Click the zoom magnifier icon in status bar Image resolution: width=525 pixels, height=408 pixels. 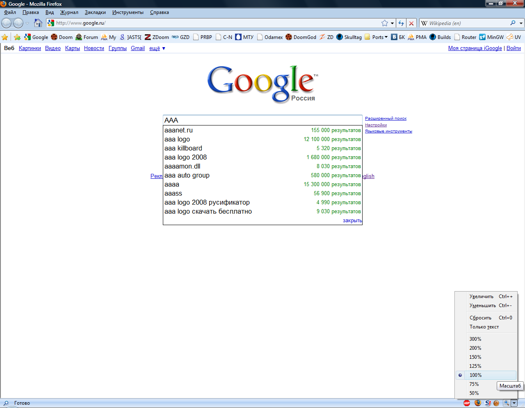(x=507, y=403)
